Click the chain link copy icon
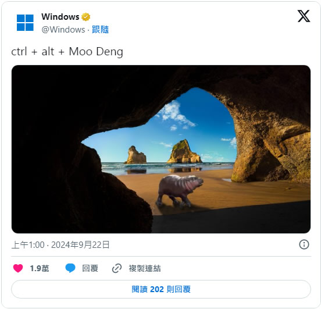Screen dimensions: 321x309 coord(117,268)
